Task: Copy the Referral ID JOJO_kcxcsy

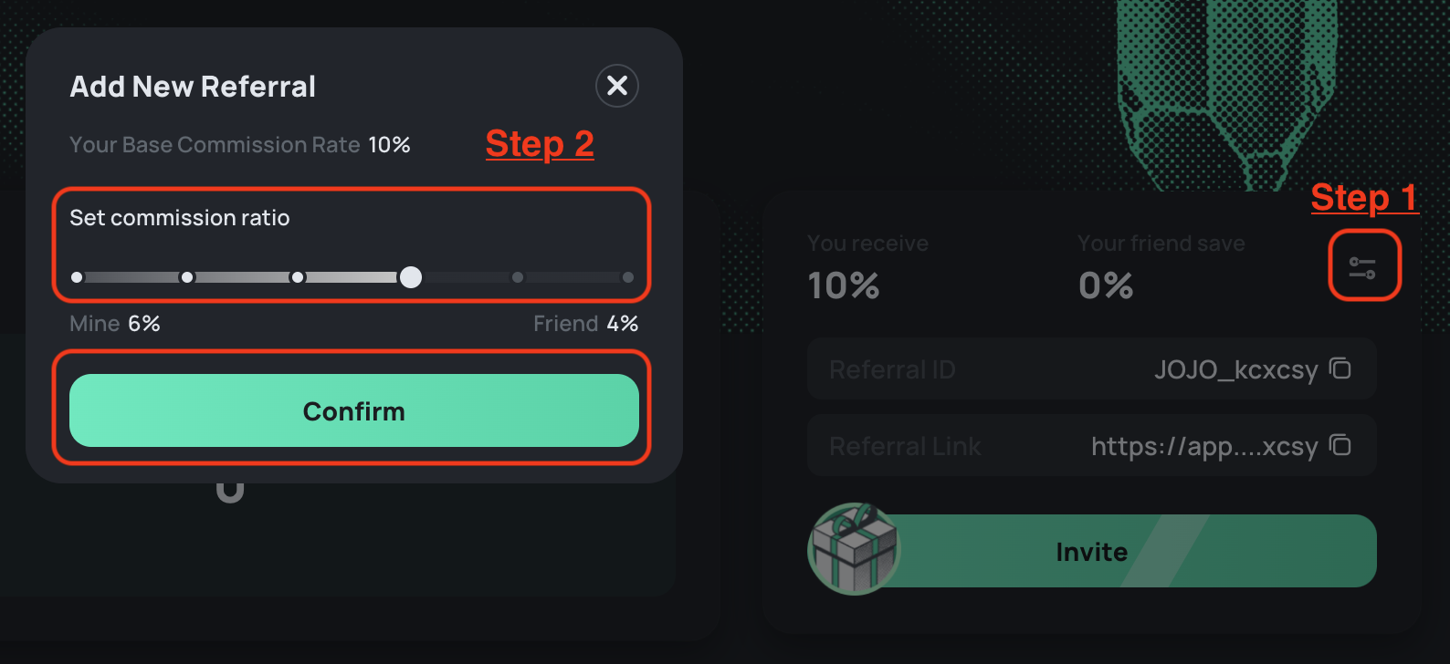Action: click(1340, 368)
